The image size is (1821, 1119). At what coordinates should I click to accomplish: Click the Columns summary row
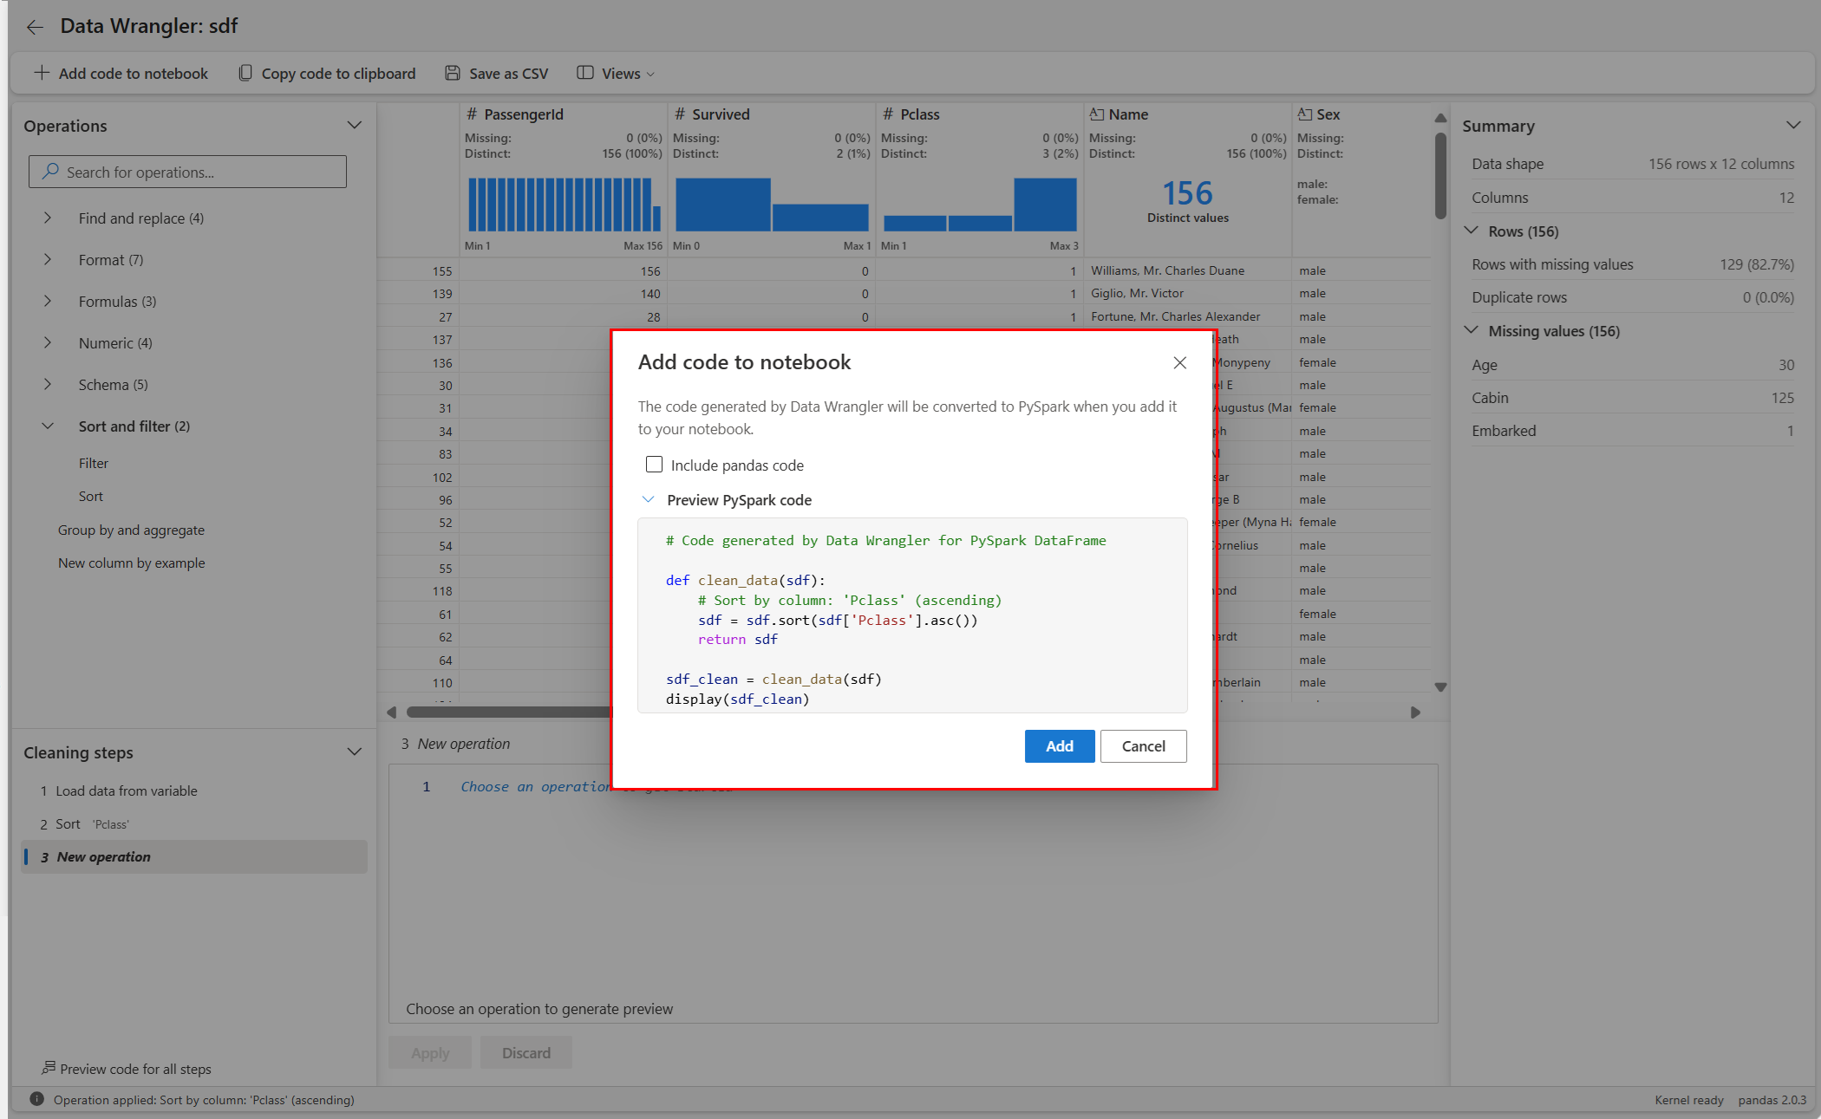point(1633,198)
